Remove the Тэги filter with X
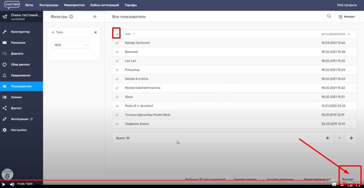Image resolution: width=364 pixels, height=188 pixels. pyautogui.click(x=95, y=33)
